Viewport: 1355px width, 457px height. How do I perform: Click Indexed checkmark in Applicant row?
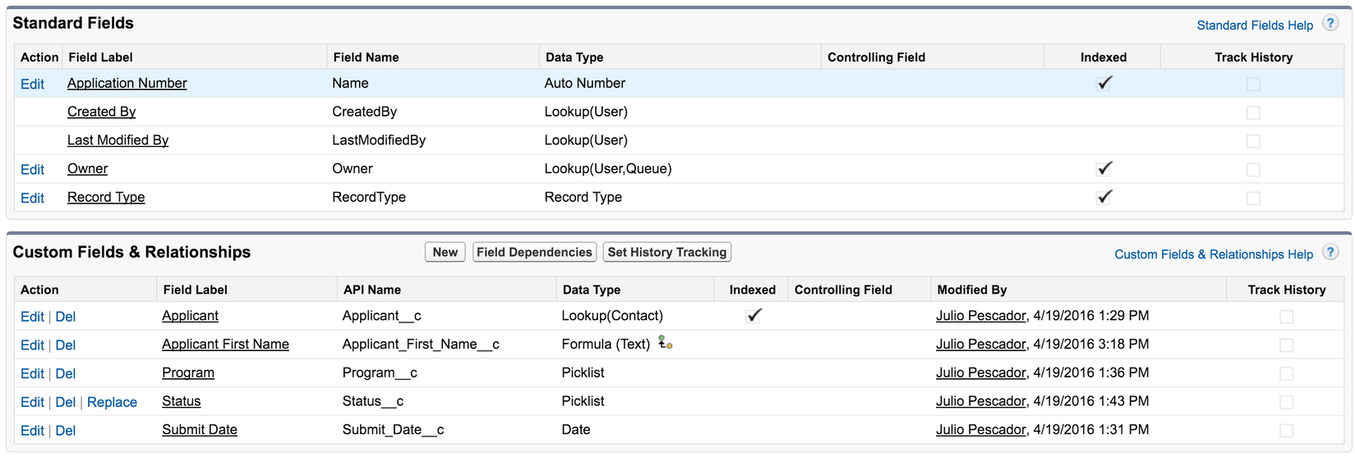coord(754,315)
